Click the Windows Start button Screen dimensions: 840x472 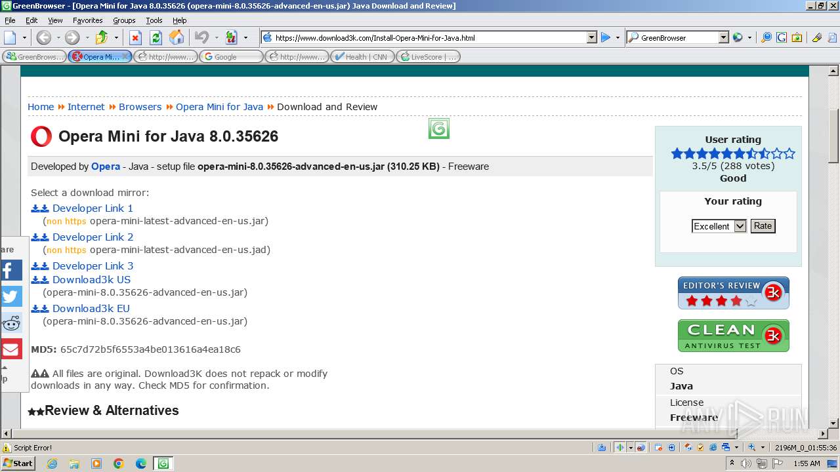coord(18,463)
